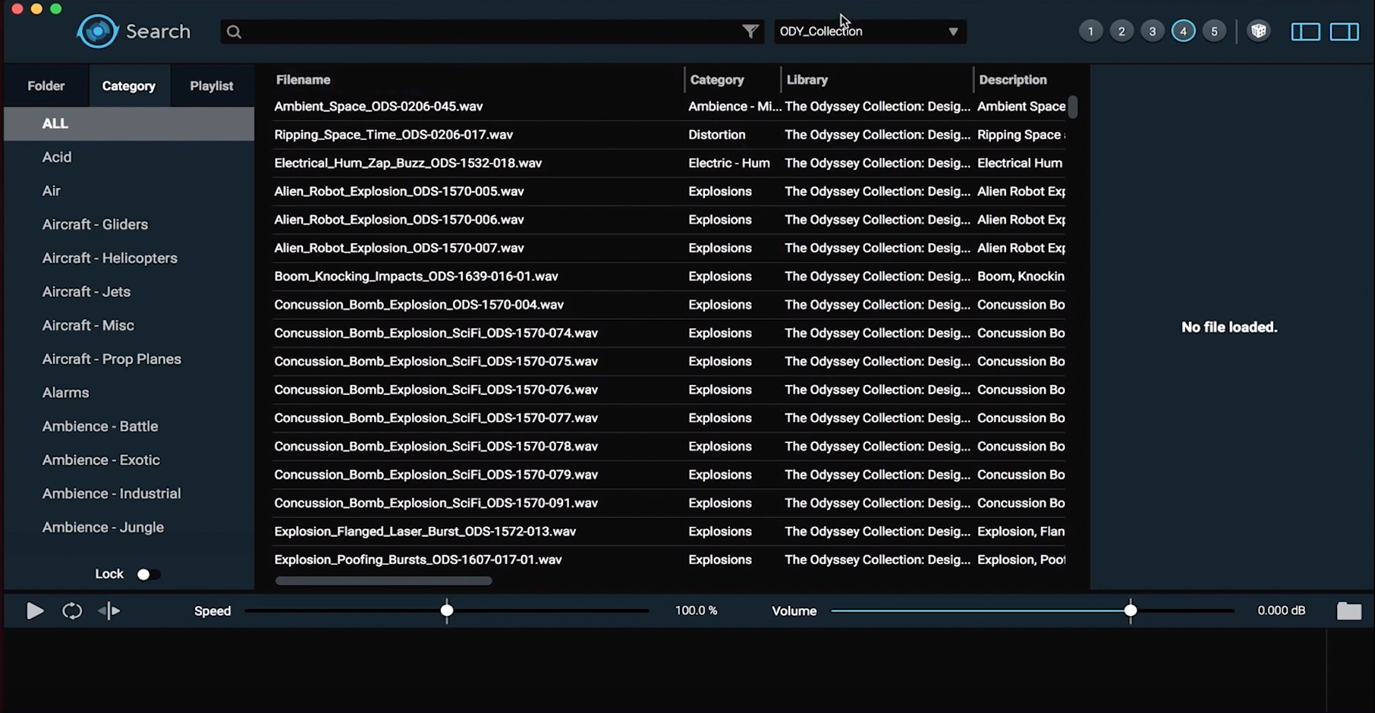Select preset number 2

click(1121, 30)
